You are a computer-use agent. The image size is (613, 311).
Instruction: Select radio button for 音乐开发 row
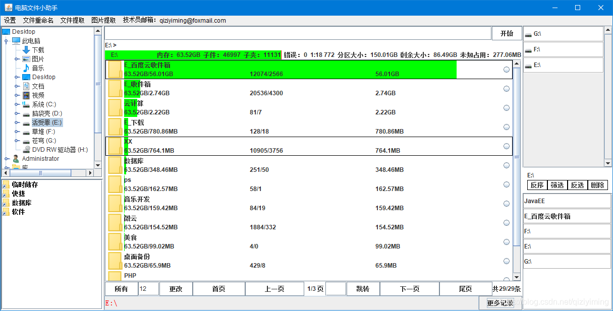pyautogui.click(x=507, y=204)
